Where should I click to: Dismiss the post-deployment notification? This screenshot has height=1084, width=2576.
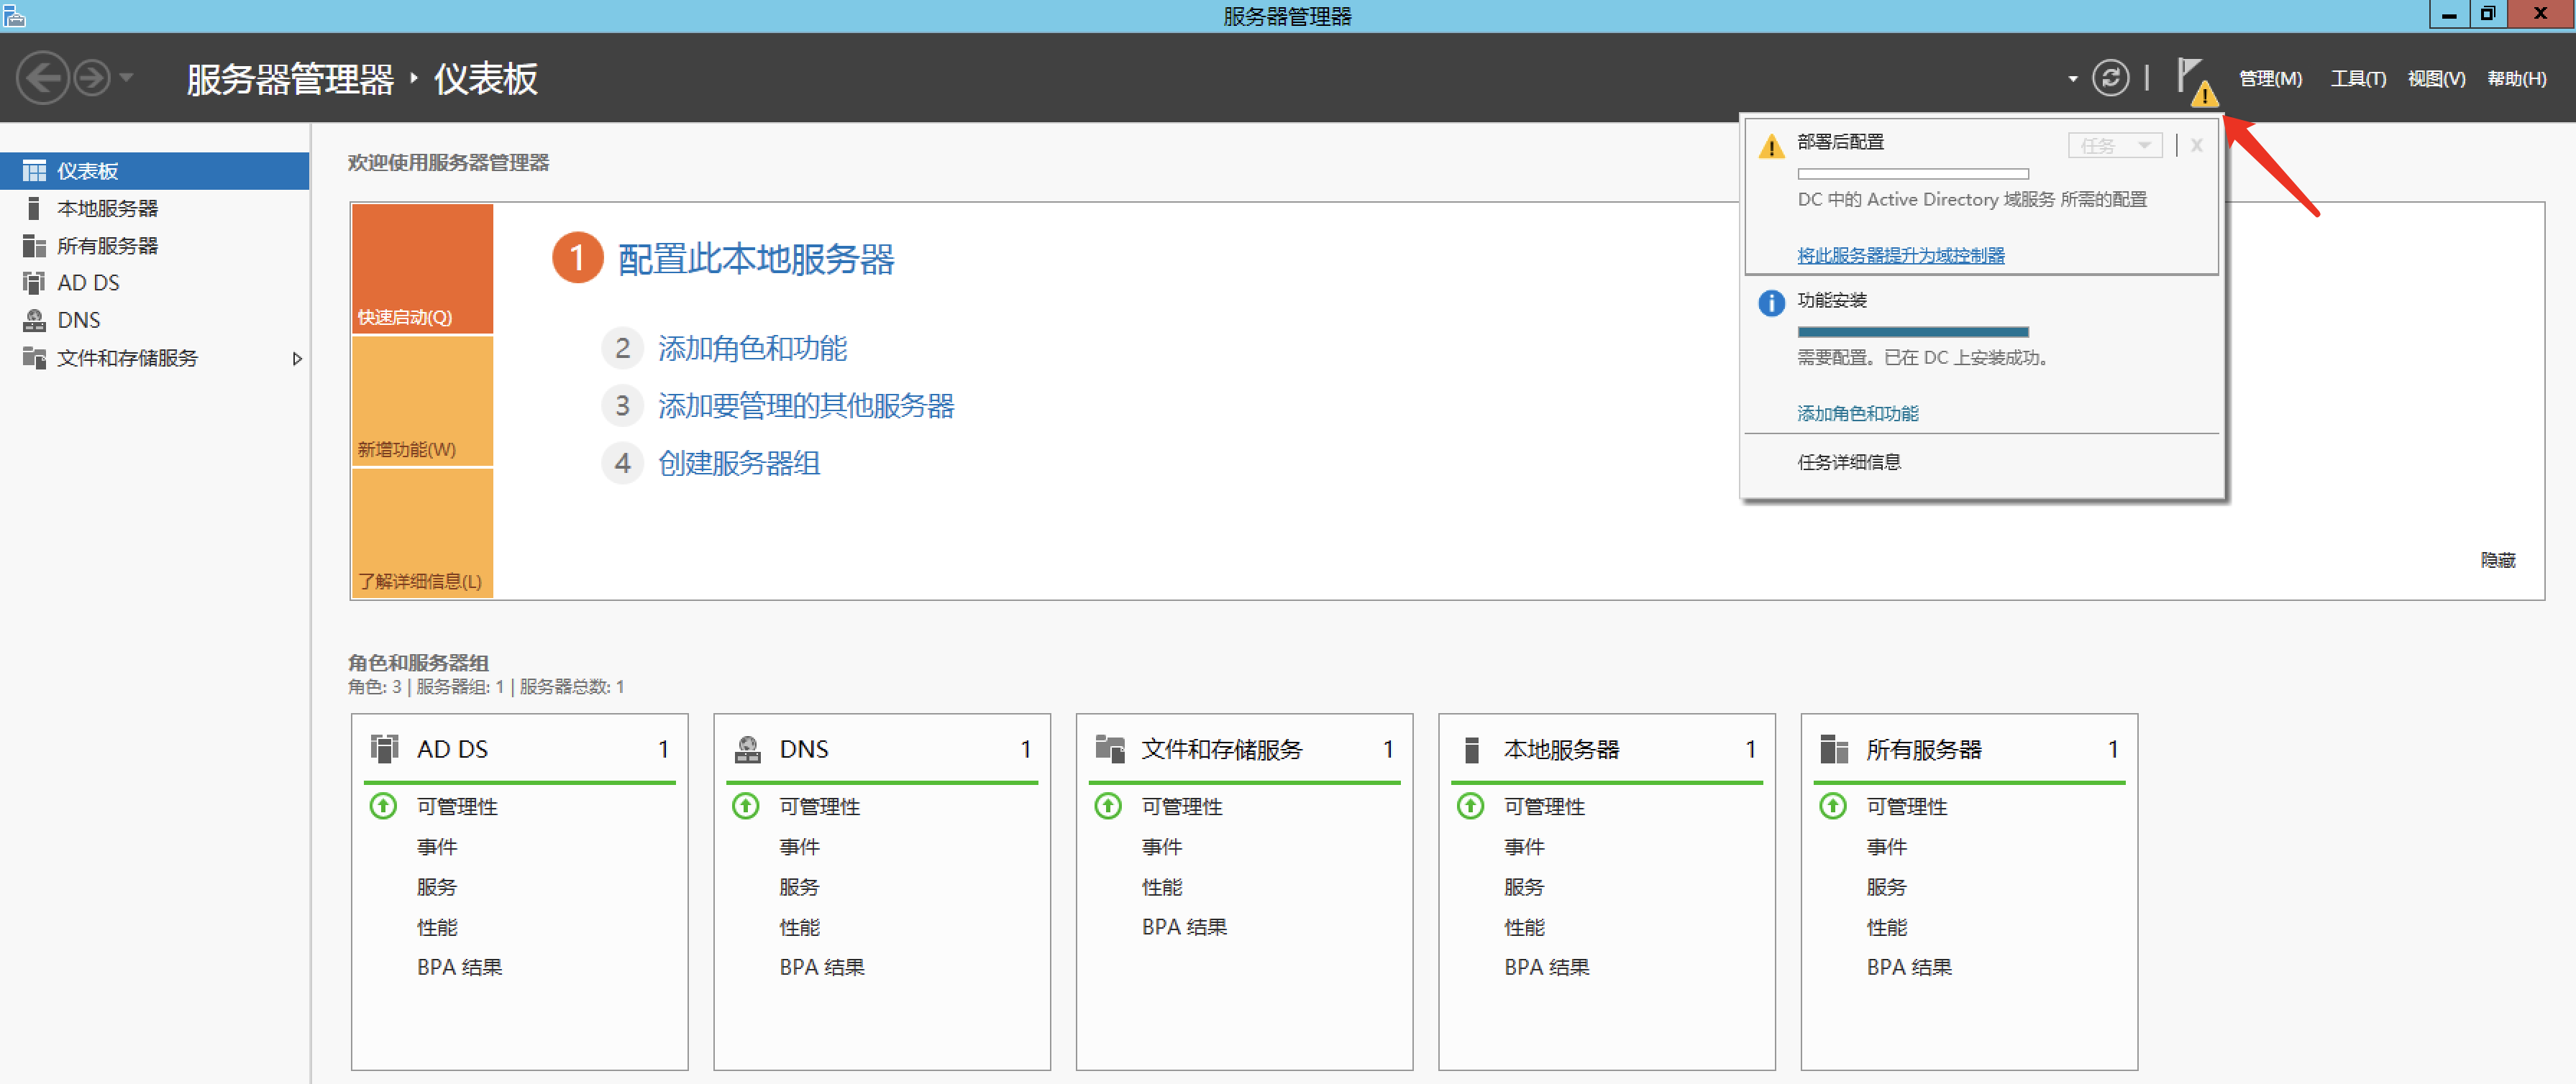click(2196, 146)
